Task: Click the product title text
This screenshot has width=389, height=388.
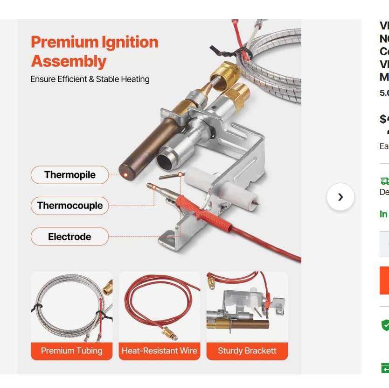Action: point(384,51)
